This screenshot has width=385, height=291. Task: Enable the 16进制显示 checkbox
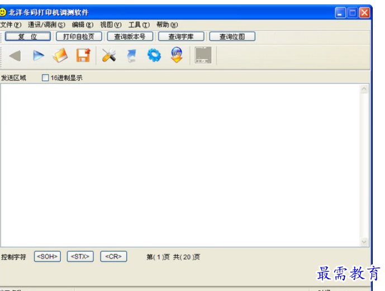point(45,78)
